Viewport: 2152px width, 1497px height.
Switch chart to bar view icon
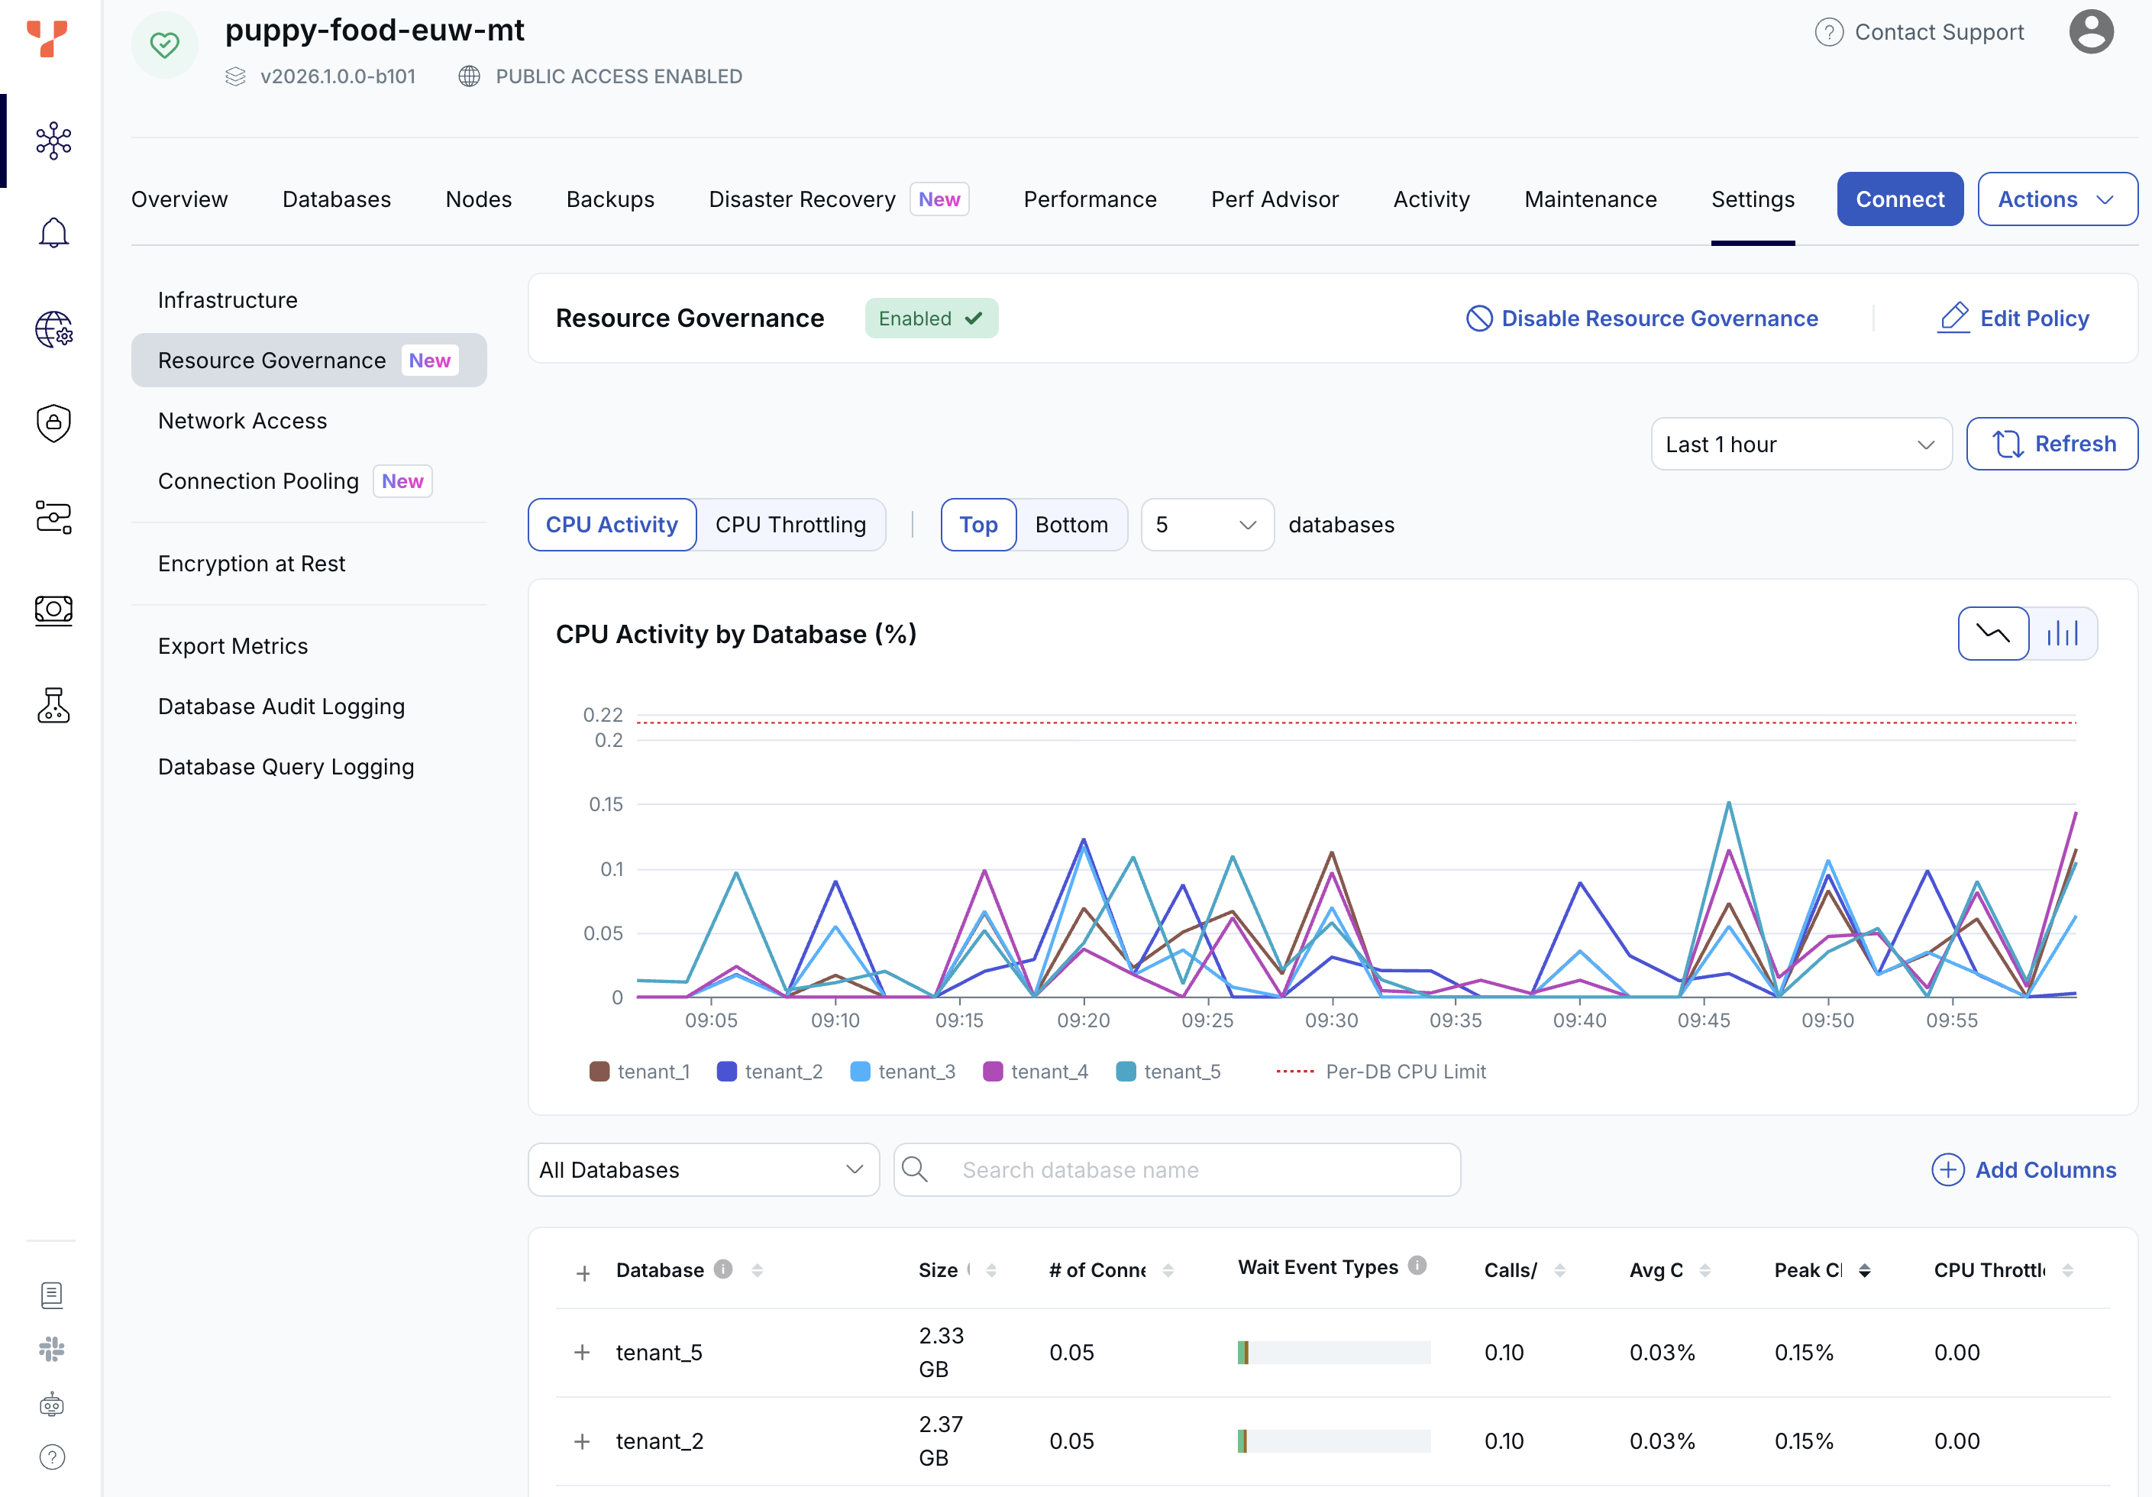click(2062, 634)
